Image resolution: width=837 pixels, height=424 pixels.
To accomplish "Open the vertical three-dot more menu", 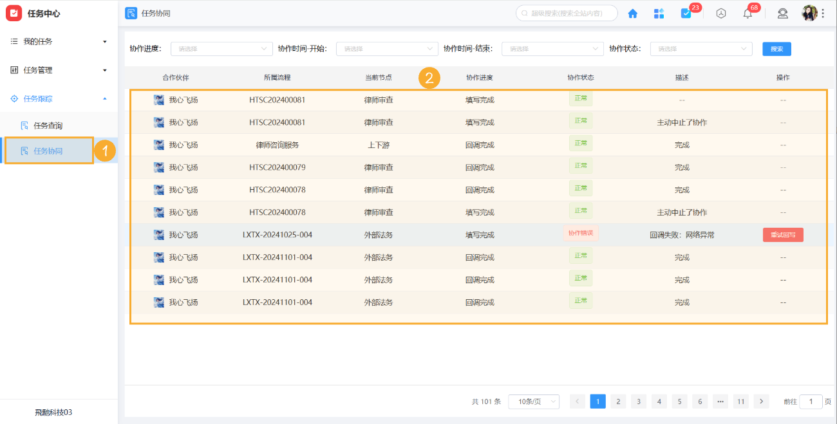I will click(823, 14).
